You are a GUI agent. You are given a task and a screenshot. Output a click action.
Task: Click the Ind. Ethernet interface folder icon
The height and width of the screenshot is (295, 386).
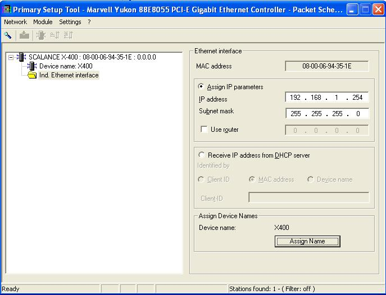[x=32, y=75]
